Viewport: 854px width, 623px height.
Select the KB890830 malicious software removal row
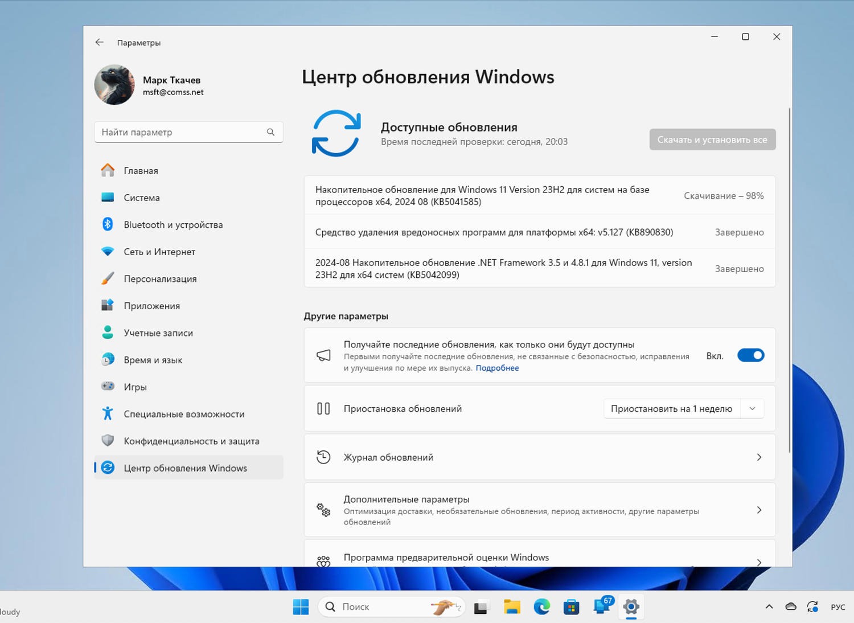click(540, 232)
